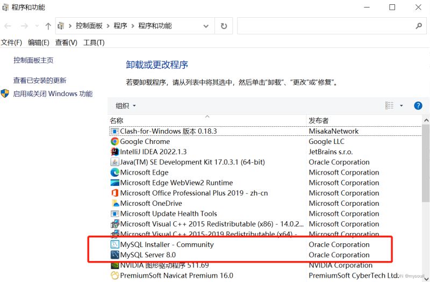Select Clash-for-Windows 版本 0.18.3 entry
This screenshot has height=282, width=430.
point(168,131)
